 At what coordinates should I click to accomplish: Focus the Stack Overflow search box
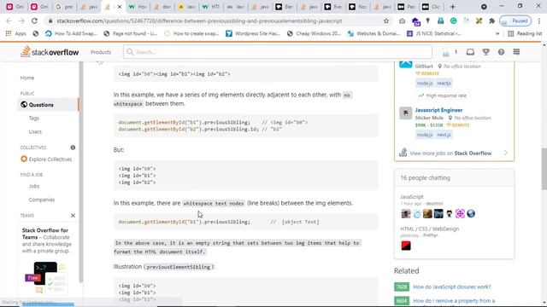coord(277,52)
